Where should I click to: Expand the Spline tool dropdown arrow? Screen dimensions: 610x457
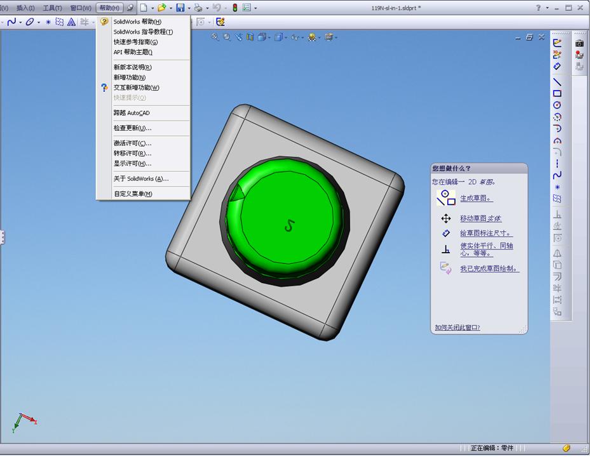20,22
